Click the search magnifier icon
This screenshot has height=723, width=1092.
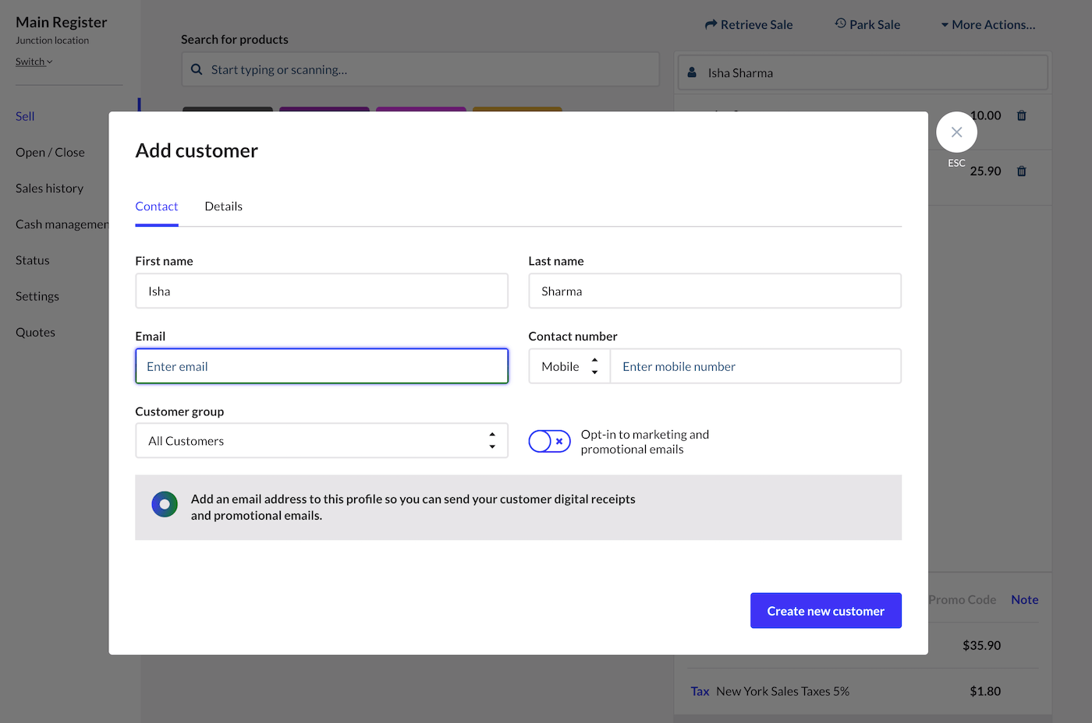[x=197, y=69]
